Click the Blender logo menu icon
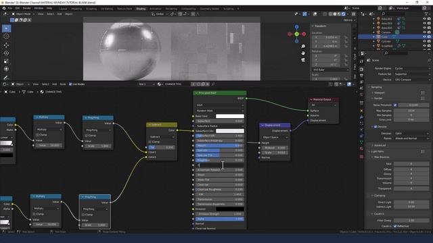The image size is (433, 243). click(x=4, y=9)
